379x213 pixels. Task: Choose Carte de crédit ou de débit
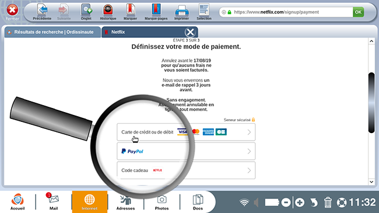186,132
